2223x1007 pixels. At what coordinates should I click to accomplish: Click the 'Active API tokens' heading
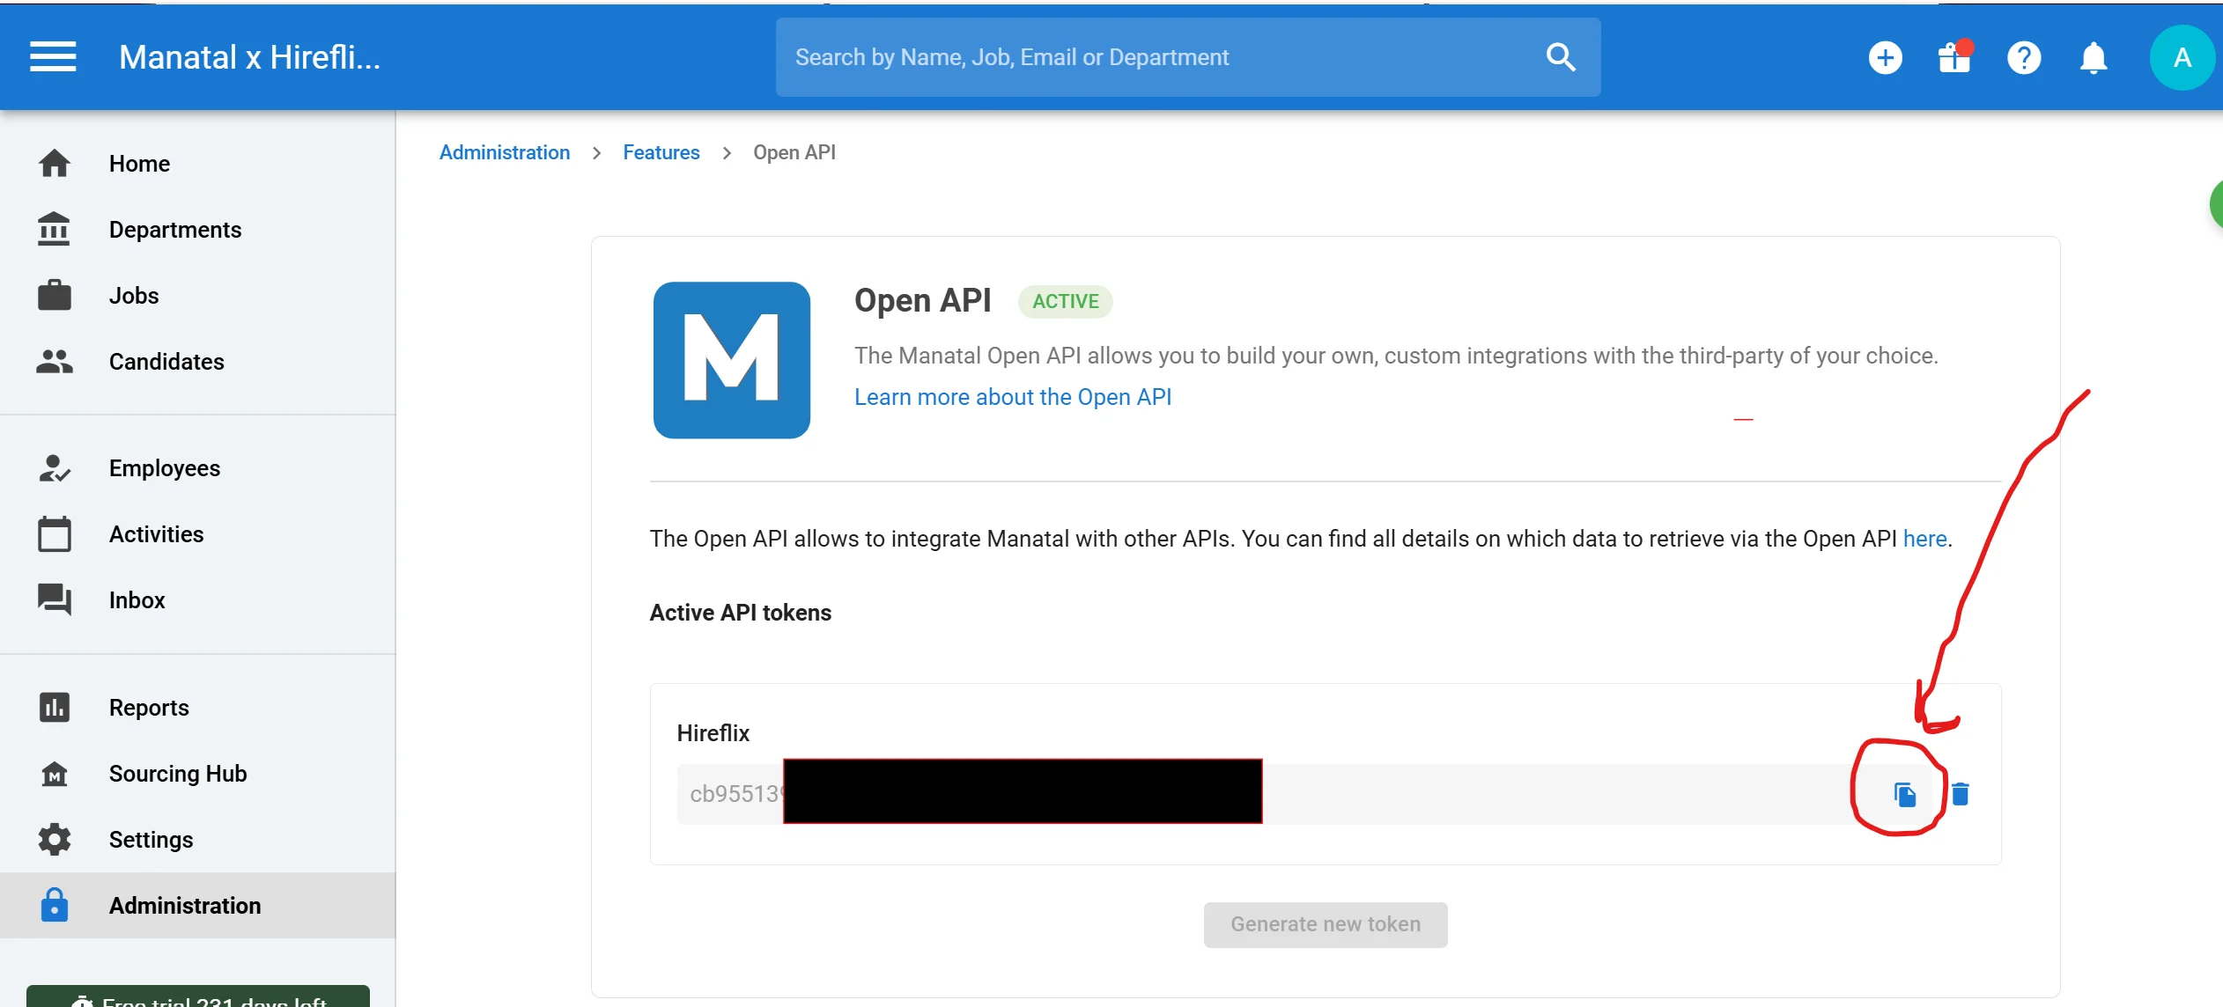pyautogui.click(x=741, y=613)
